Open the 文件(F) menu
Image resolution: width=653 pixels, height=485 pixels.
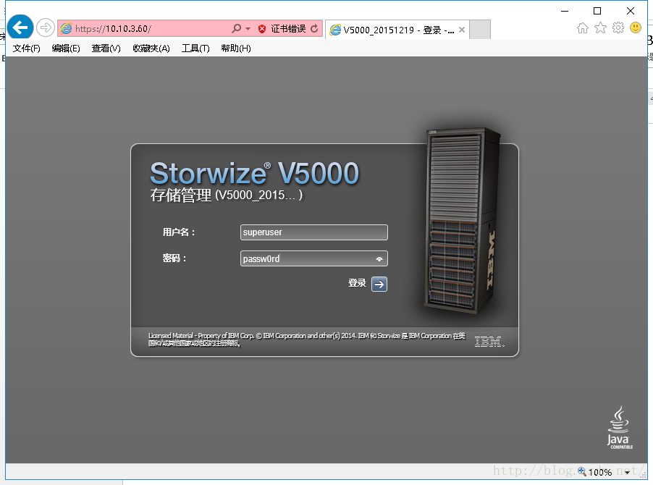26,48
